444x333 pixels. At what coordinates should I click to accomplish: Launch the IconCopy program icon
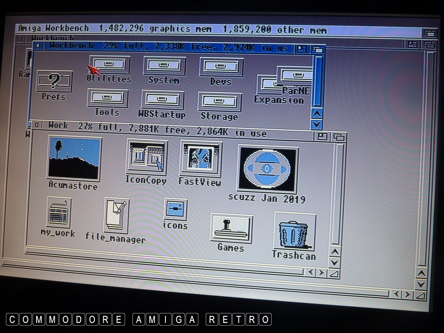coord(147,157)
